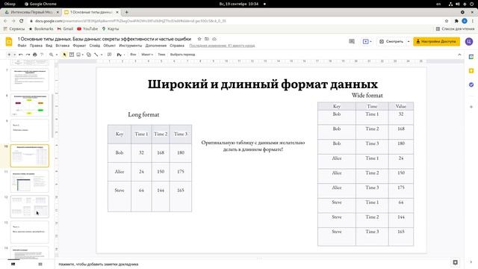Open Keep notes in side panel
Image resolution: width=478 pixels, height=269 pixels.
pos(471,71)
